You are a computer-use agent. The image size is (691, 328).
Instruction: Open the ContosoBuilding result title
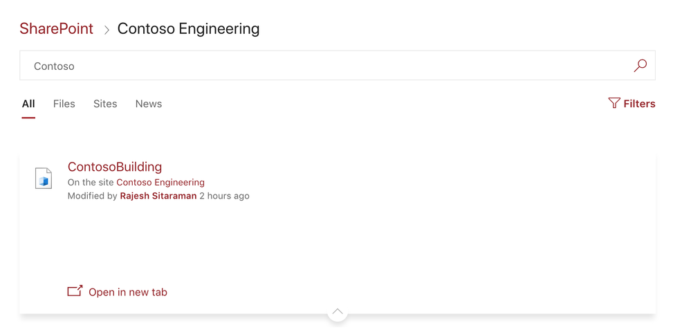[115, 167]
